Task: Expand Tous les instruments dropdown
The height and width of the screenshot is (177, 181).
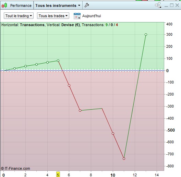Action: (58, 5)
